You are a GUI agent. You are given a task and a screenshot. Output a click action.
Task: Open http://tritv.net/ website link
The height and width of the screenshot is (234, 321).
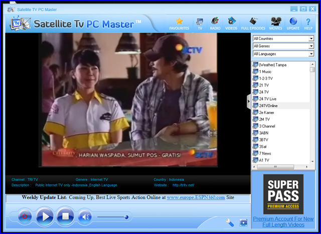coord(183,185)
